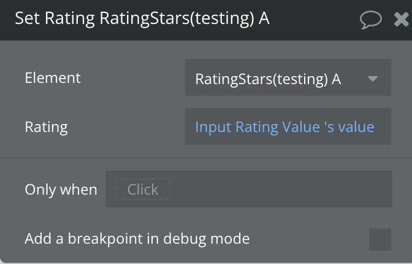
Task: Click the 'Rating' field label
Action: [46, 127]
